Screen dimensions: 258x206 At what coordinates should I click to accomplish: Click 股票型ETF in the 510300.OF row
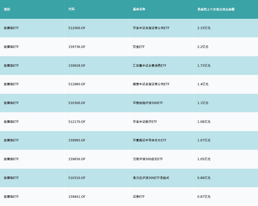coord(11,103)
